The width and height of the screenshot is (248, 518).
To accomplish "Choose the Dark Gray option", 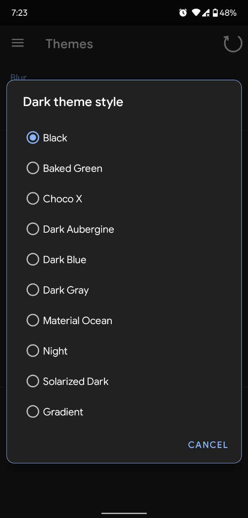I will pyautogui.click(x=33, y=290).
